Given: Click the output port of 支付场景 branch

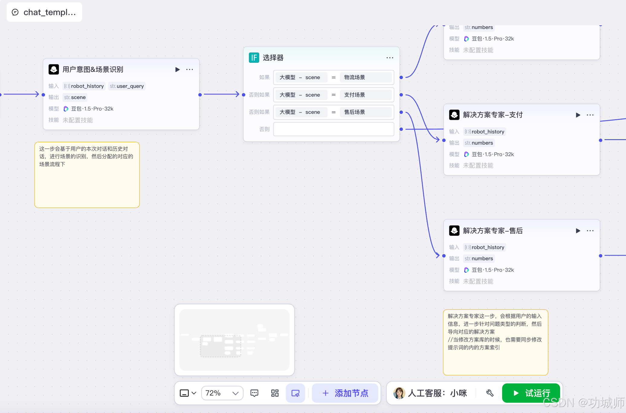Looking at the screenshot, I should tap(401, 95).
